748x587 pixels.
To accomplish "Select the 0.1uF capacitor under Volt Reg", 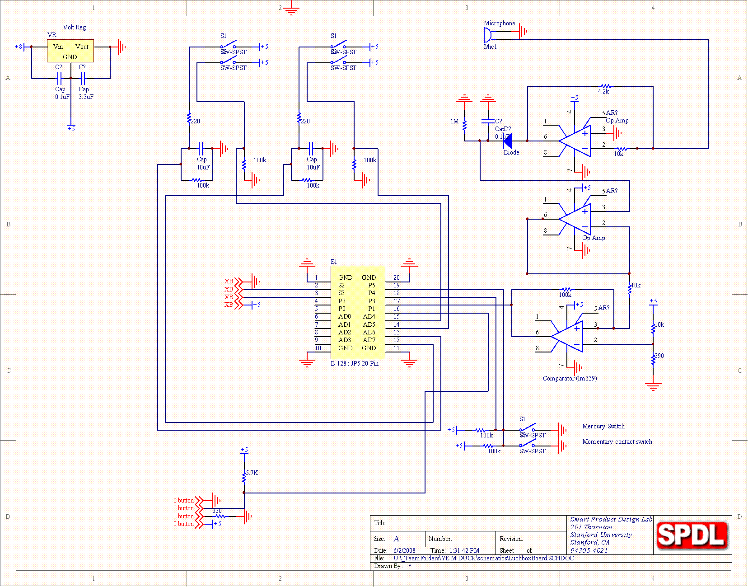I will [59, 79].
